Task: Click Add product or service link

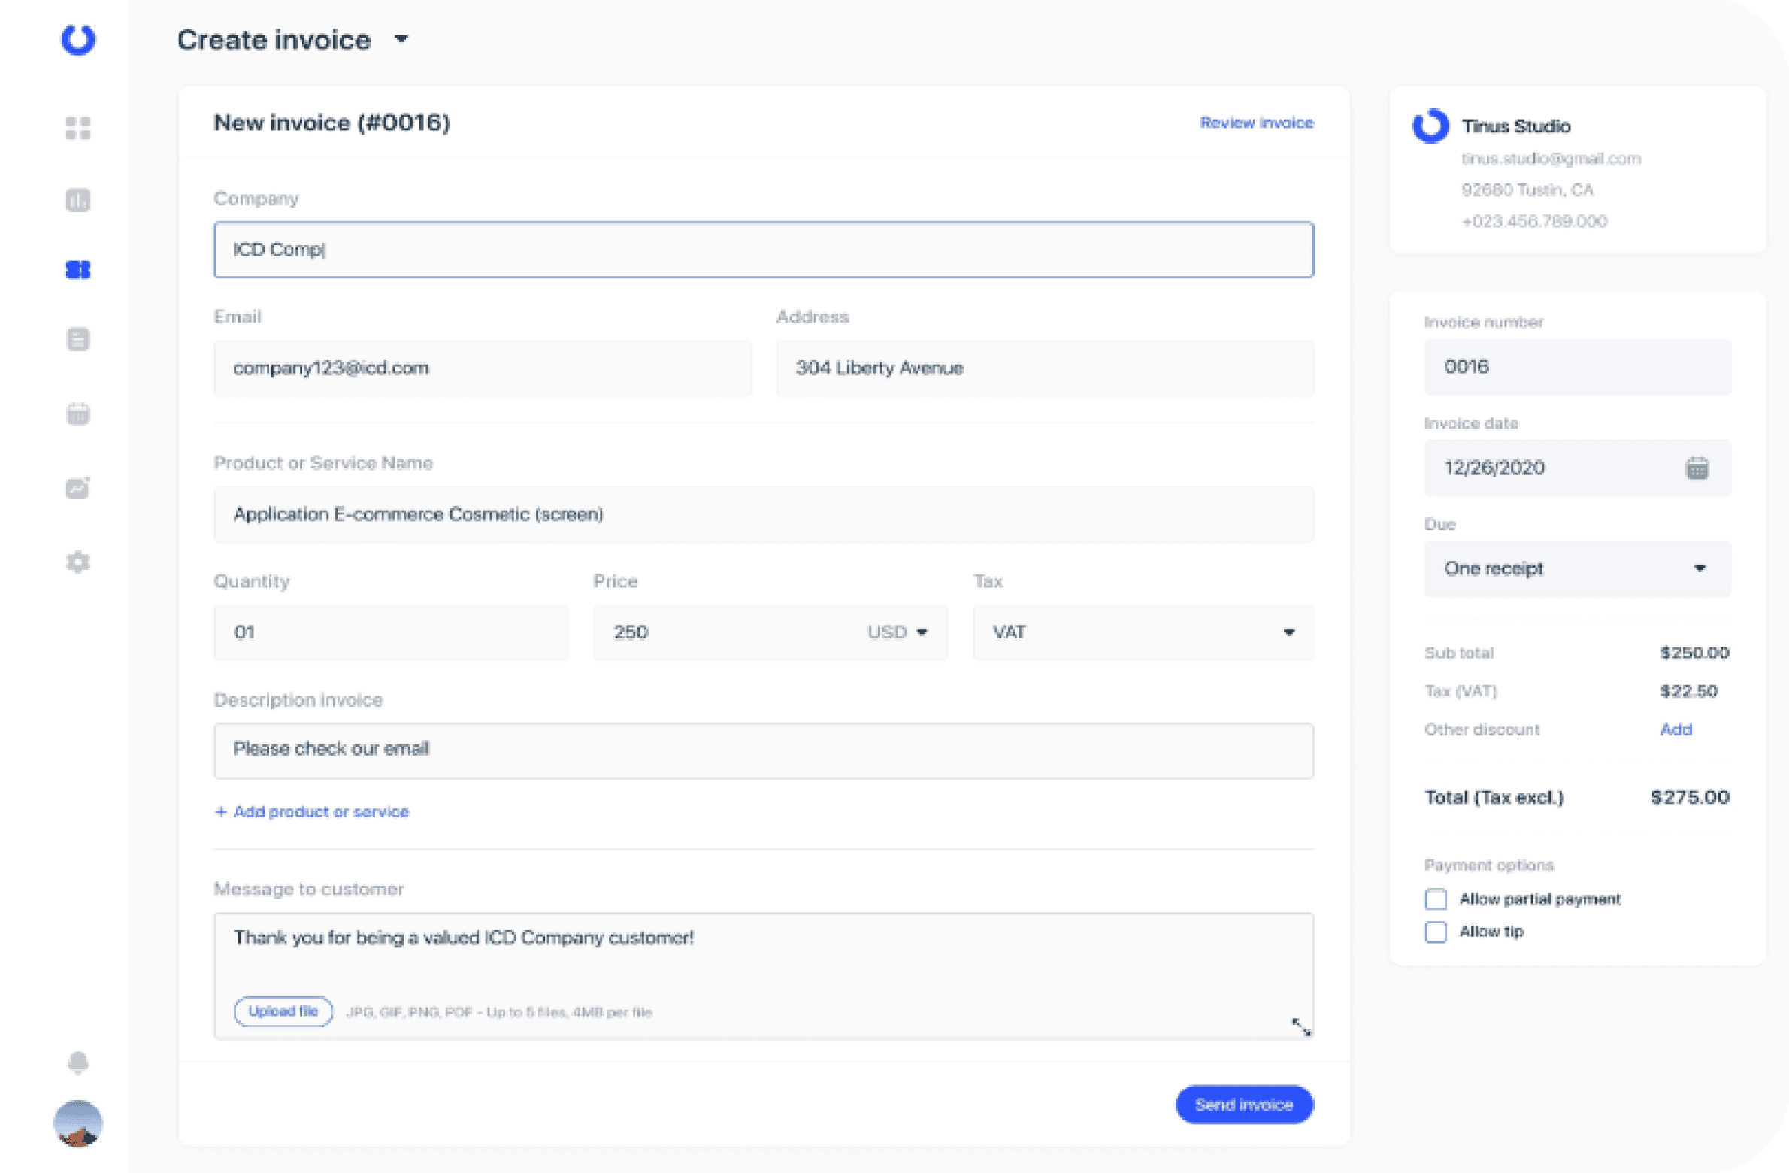Action: pyautogui.click(x=313, y=812)
